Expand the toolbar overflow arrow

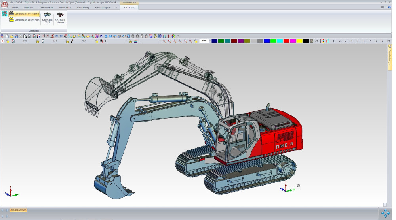(x=178, y=36)
